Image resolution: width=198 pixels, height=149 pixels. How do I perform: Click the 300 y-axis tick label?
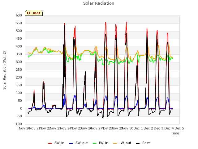tap(19, 62)
